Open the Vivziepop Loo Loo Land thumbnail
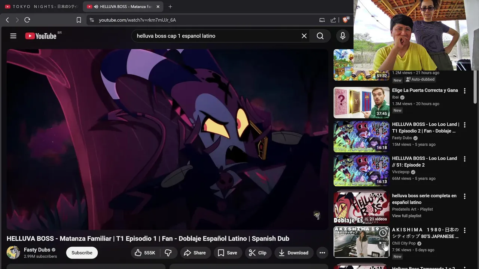 point(361,171)
